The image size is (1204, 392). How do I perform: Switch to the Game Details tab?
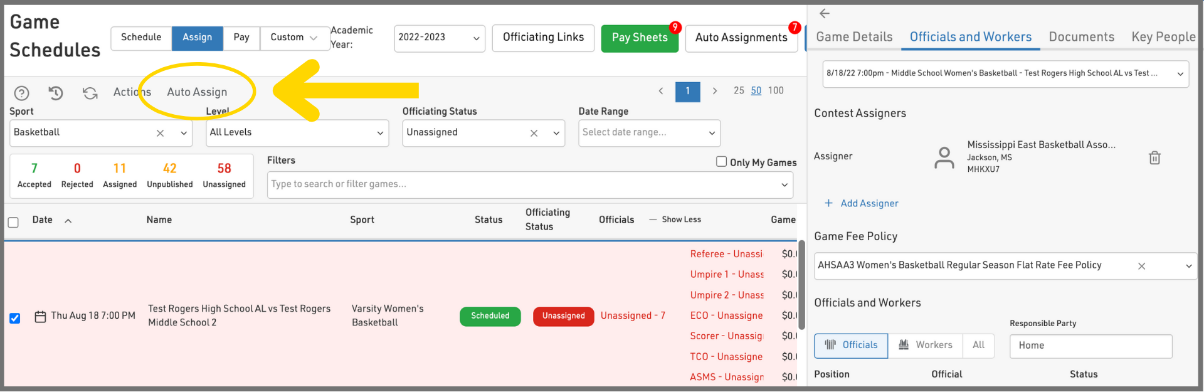(x=853, y=37)
